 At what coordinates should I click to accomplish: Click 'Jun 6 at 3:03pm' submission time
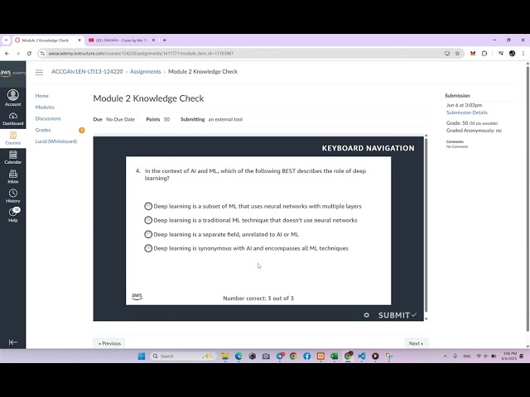click(x=464, y=105)
